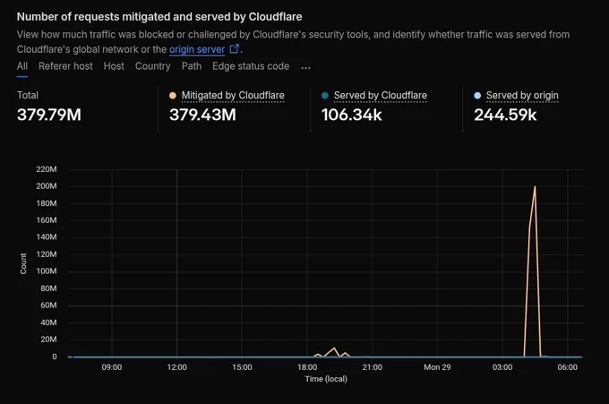Viewport: 609px width, 404px height.
Task: Click the Served by Cloudflare legend label
Action: (x=381, y=95)
